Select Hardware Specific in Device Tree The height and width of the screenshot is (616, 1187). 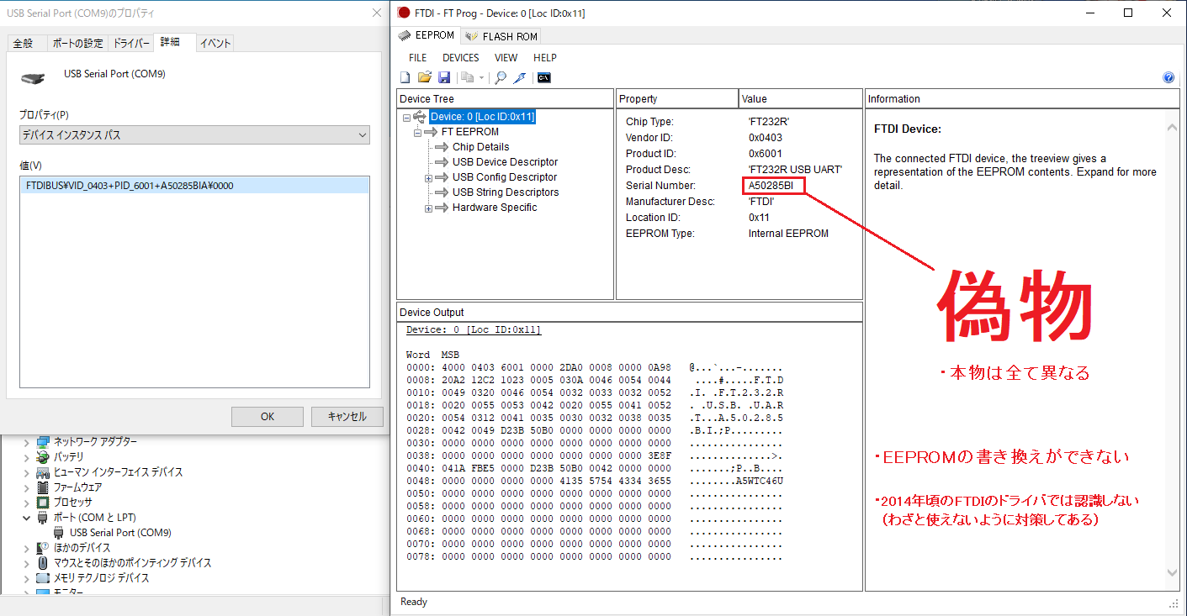(x=494, y=208)
